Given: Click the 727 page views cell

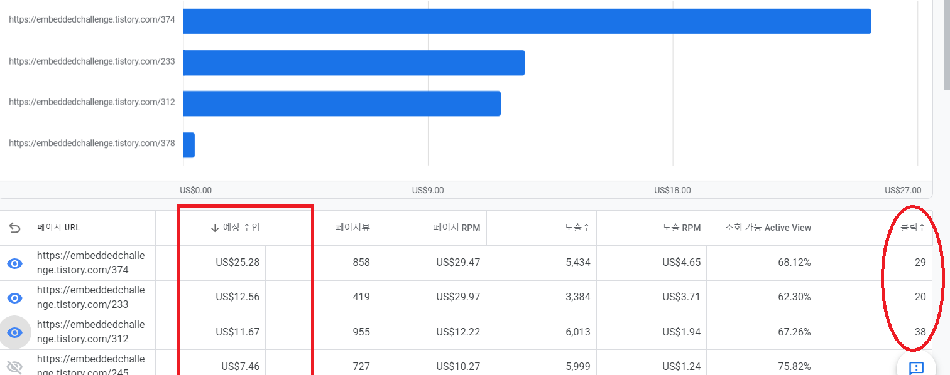Looking at the screenshot, I should (361, 366).
